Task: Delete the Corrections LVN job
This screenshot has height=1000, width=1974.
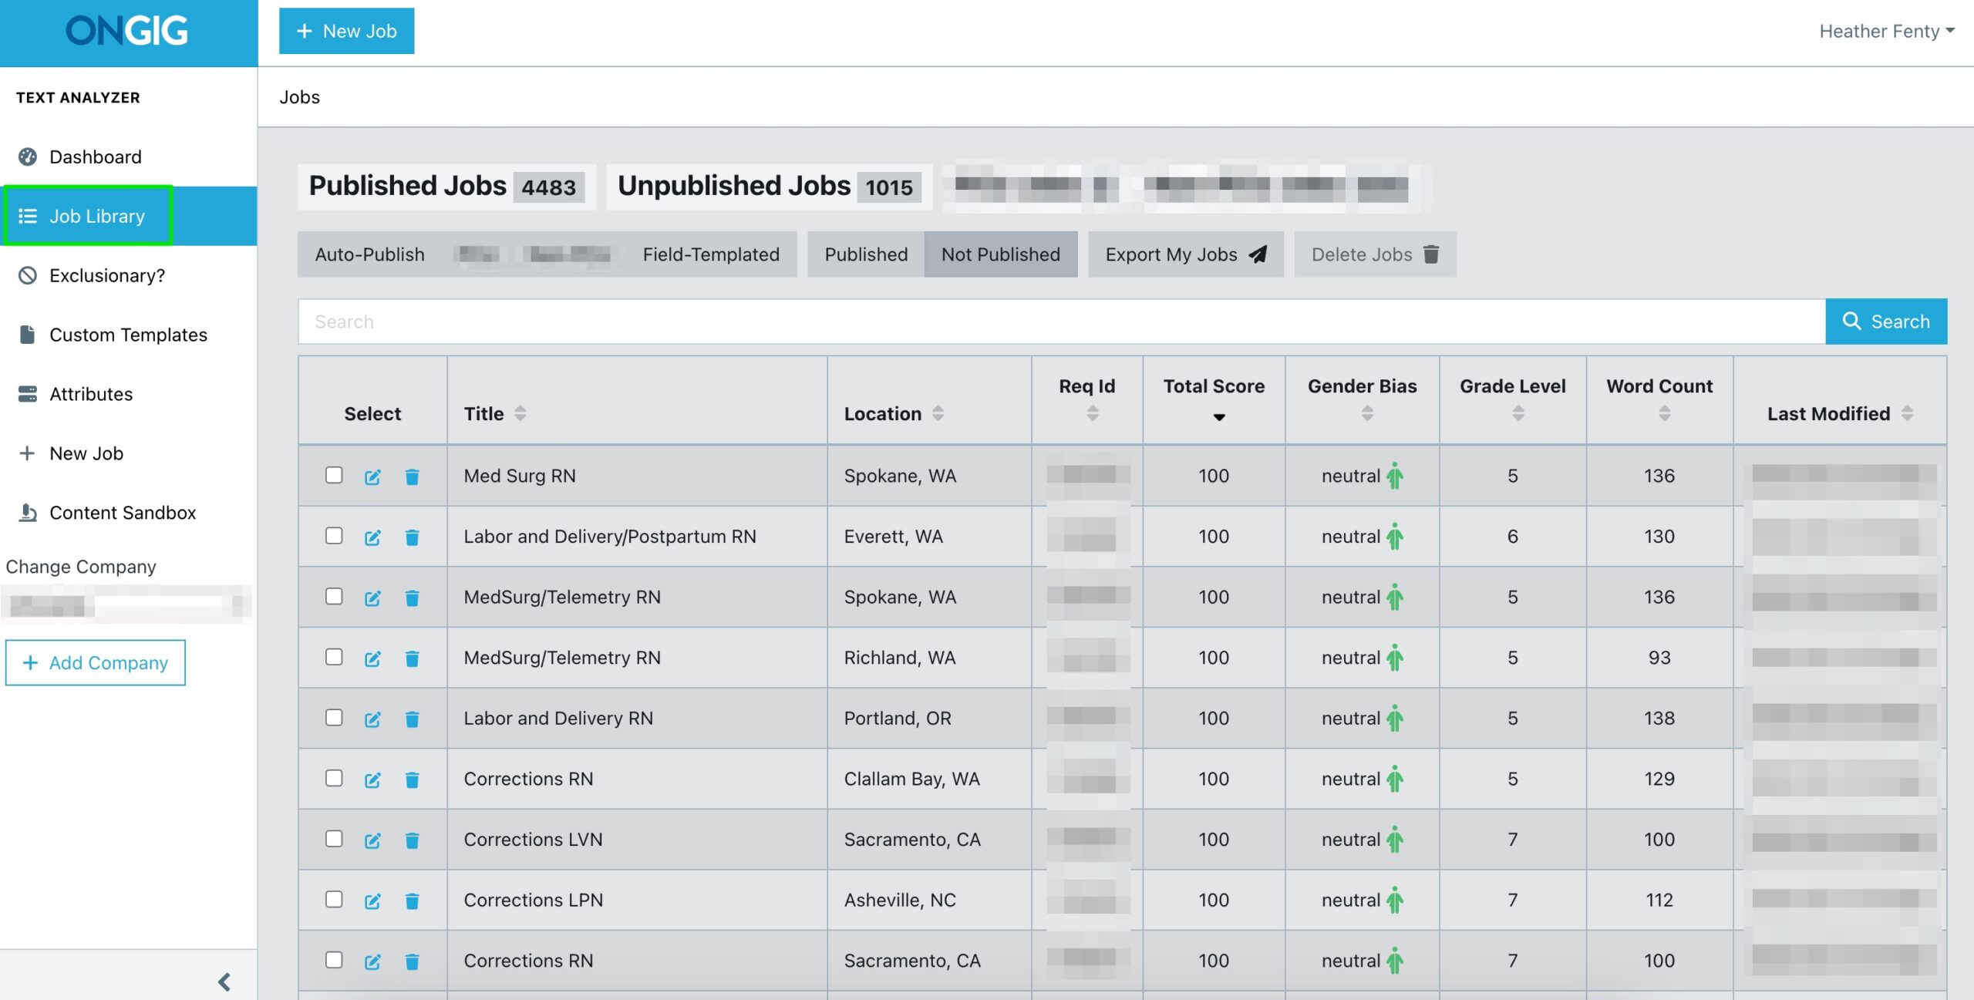Action: pyautogui.click(x=413, y=840)
